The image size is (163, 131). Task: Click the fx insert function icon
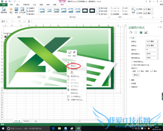(x=29, y=21)
